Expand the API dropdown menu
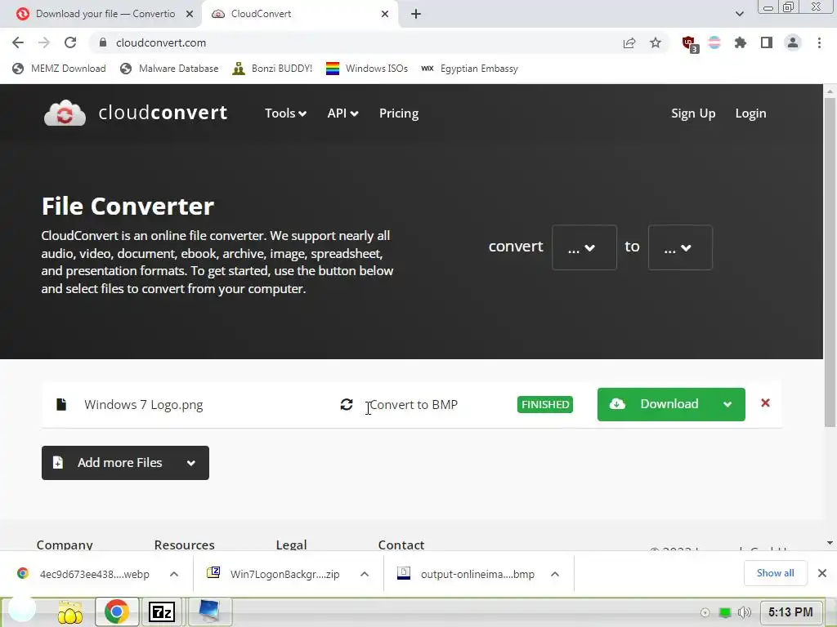Image resolution: width=837 pixels, height=627 pixels. pos(342,113)
